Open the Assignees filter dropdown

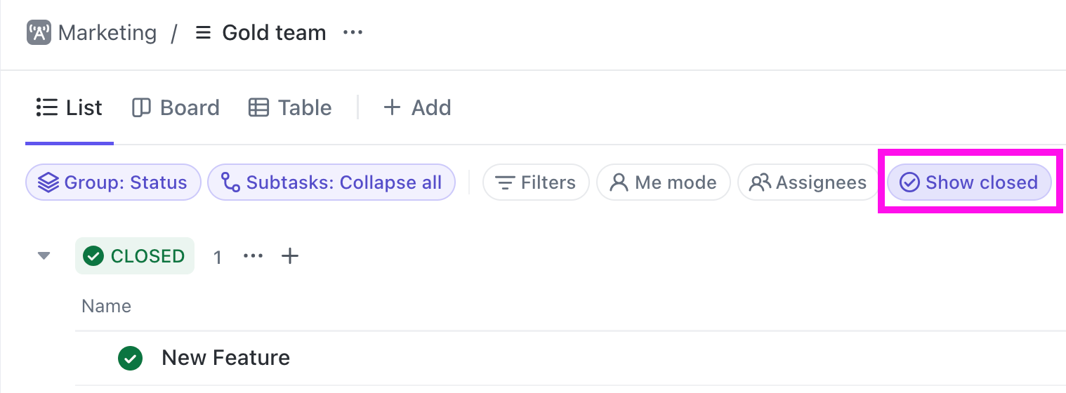tap(808, 182)
